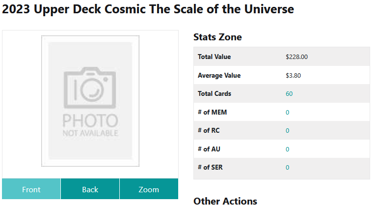376x207 pixels.
Task: Click the PHOTO NOT AVAILABLE text
Action: tap(90, 125)
